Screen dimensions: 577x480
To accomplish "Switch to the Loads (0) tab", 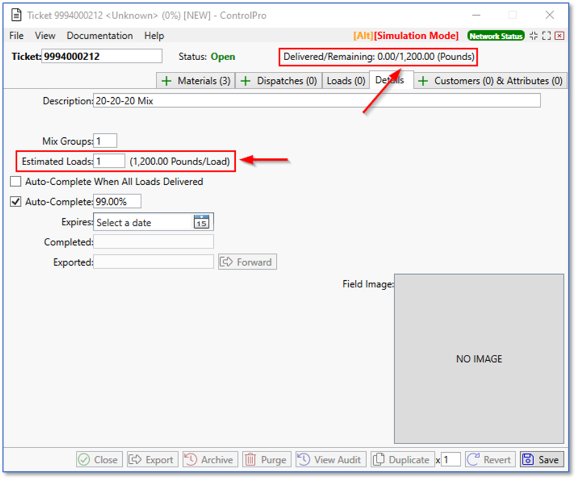I will pyautogui.click(x=346, y=81).
